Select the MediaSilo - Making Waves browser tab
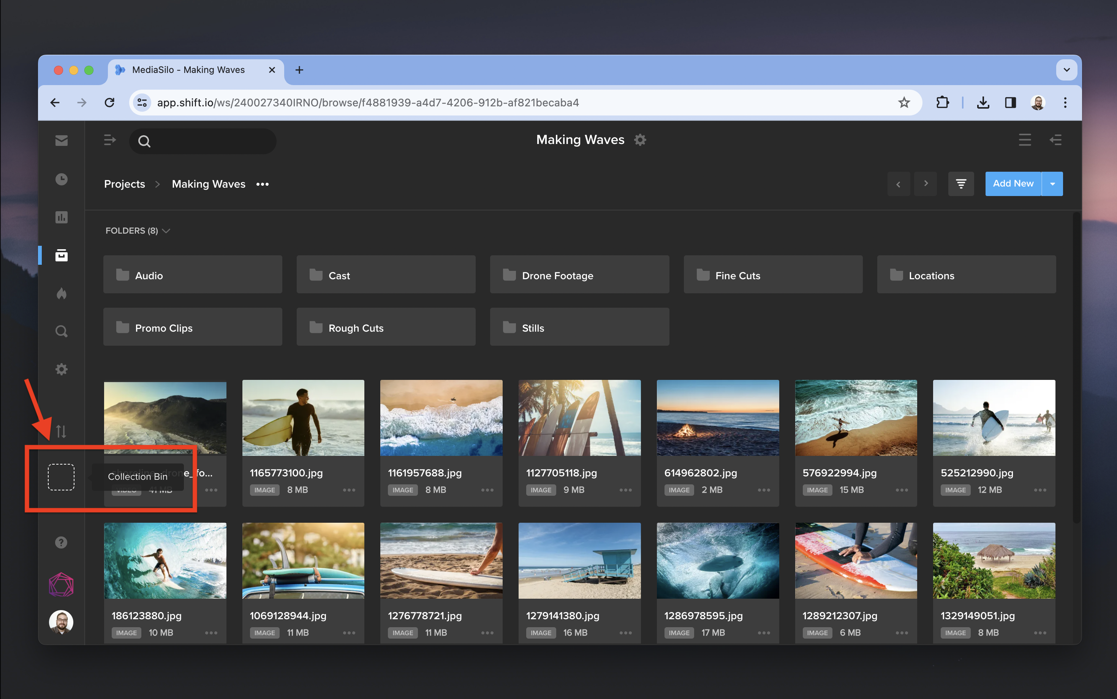The width and height of the screenshot is (1117, 699). pos(196,70)
